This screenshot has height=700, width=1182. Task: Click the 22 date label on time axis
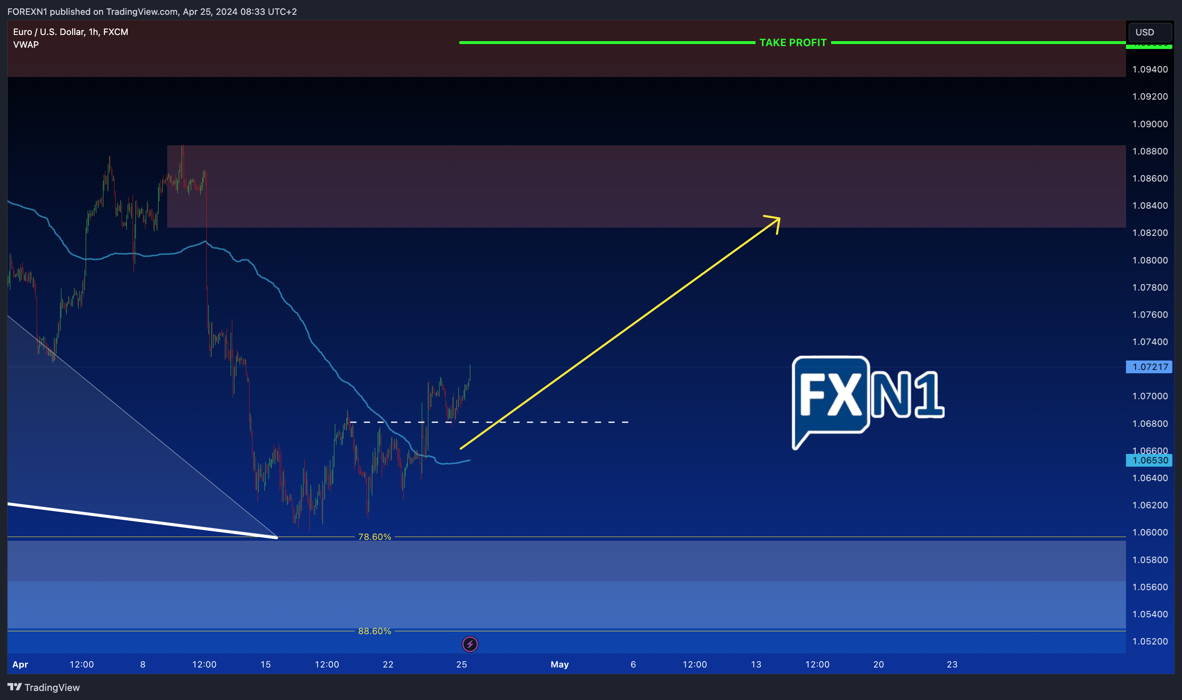[388, 664]
